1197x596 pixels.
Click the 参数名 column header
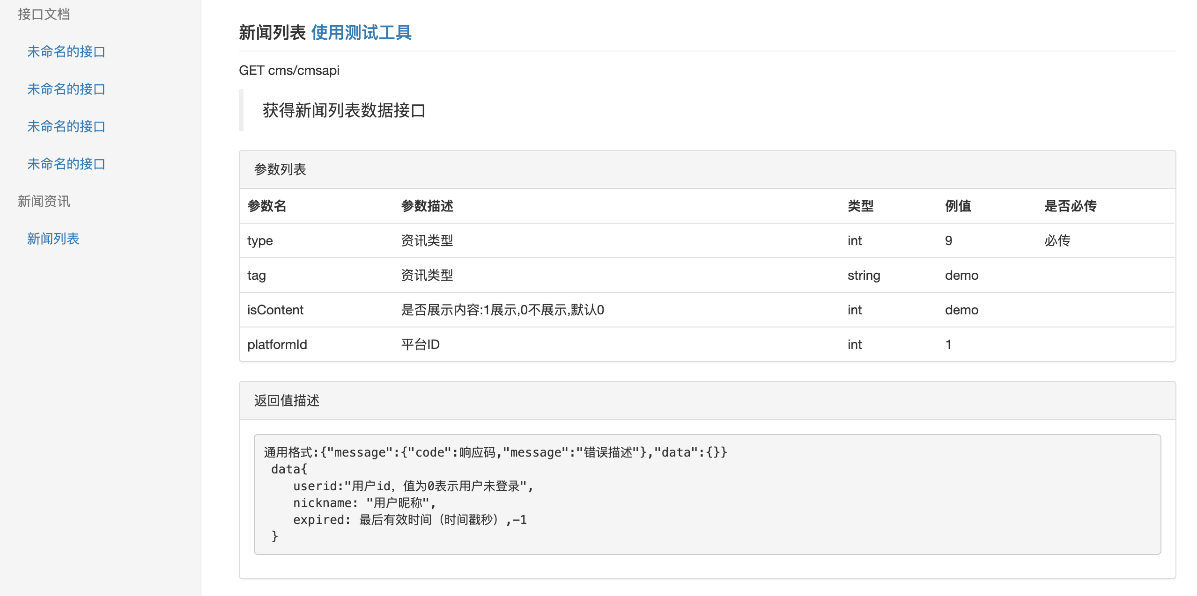[266, 206]
